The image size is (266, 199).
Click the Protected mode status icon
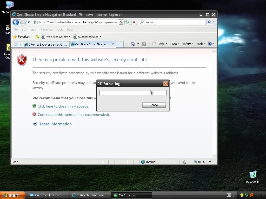(184, 162)
